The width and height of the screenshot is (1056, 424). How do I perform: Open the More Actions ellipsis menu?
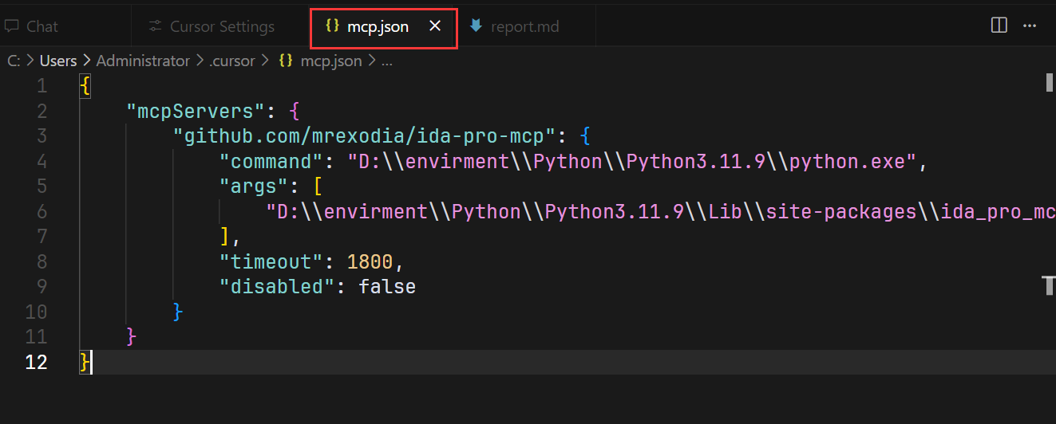click(1030, 26)
